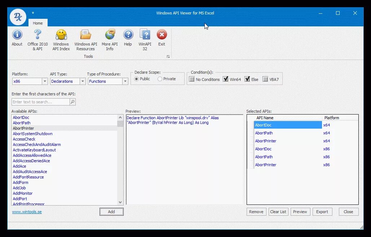
Task: Click the Export button
Action: click(322, 212)
